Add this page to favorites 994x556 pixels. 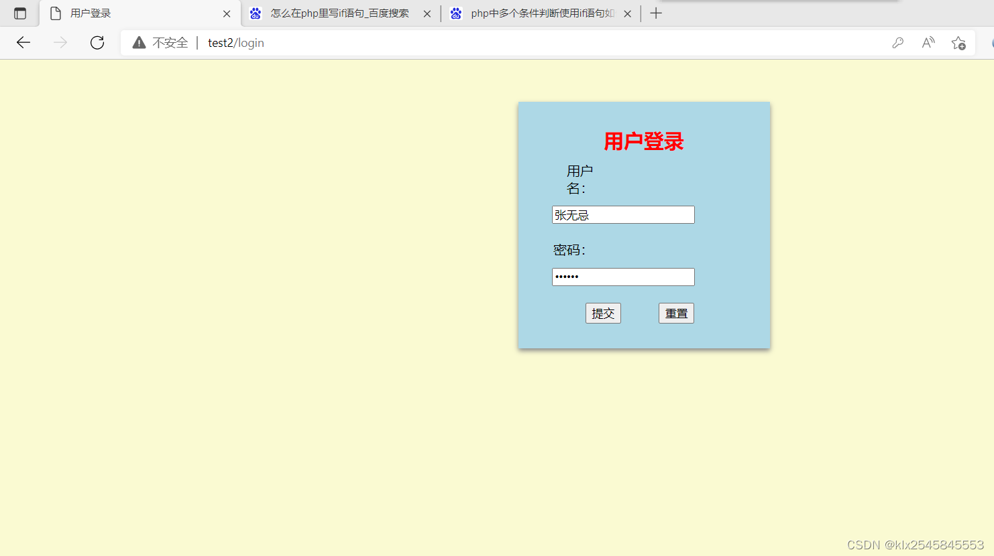point(958,43)
